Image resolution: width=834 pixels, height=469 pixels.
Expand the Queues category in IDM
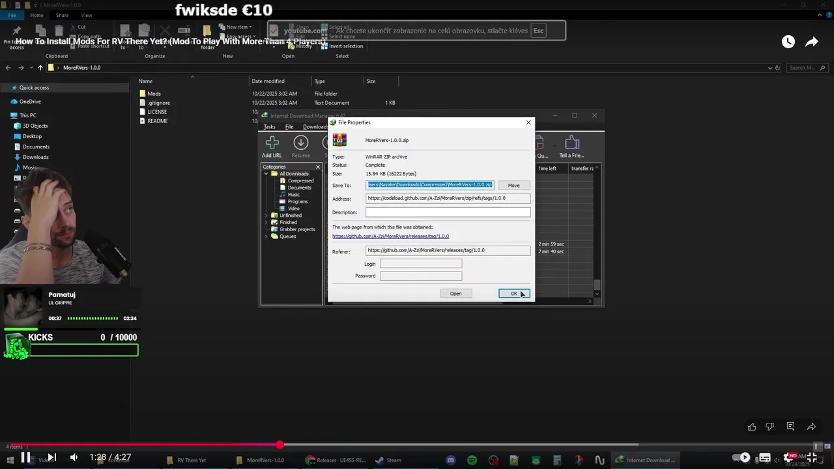266,236
